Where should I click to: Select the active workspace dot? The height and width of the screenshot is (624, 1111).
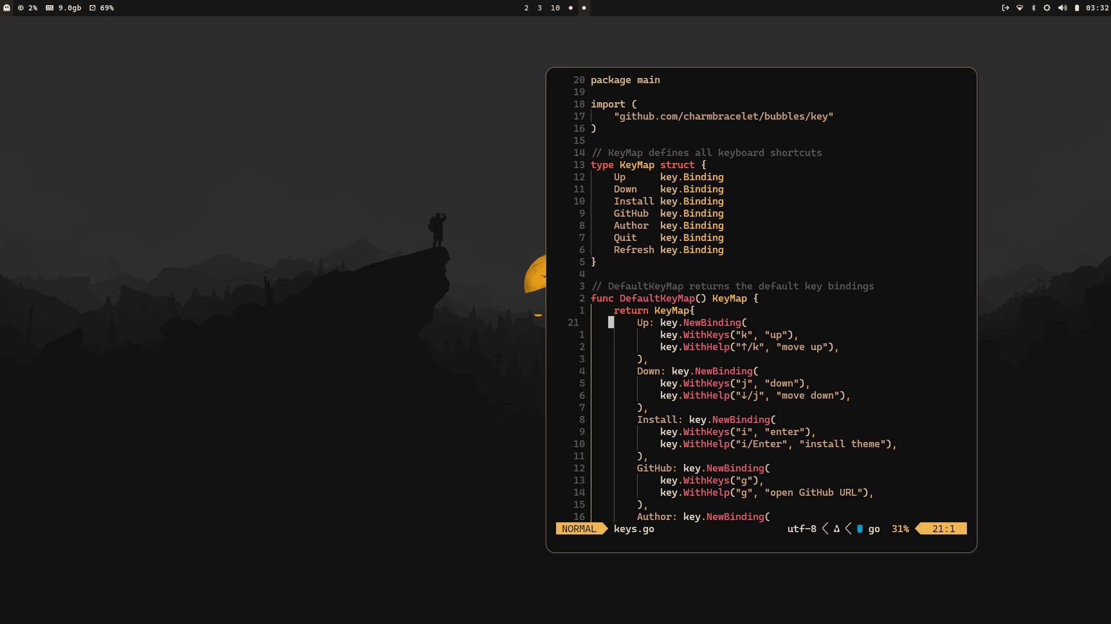point(584,8)
